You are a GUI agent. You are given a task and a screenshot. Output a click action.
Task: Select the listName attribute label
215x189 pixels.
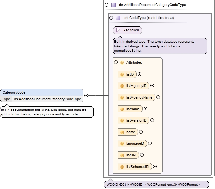pyautogui.click(x=133, y=109)
